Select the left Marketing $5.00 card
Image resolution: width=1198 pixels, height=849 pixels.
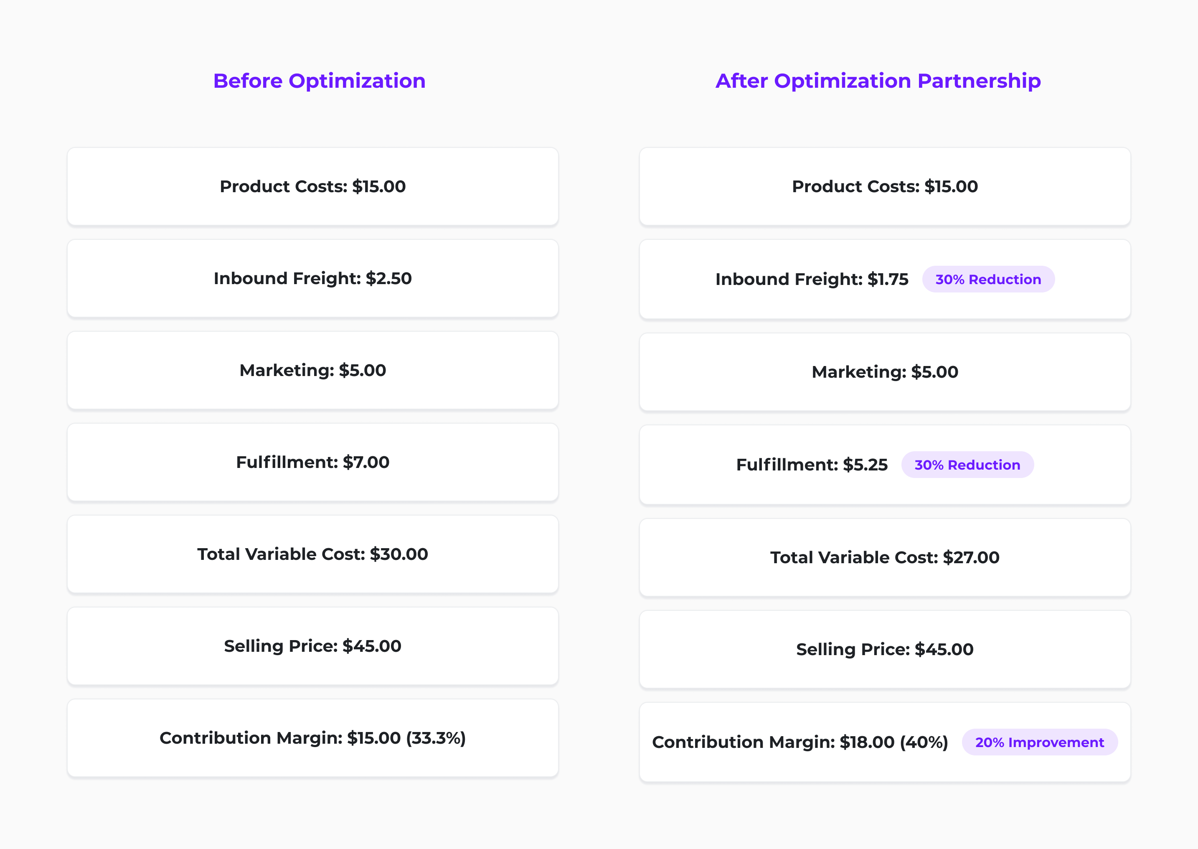[312, 371]
